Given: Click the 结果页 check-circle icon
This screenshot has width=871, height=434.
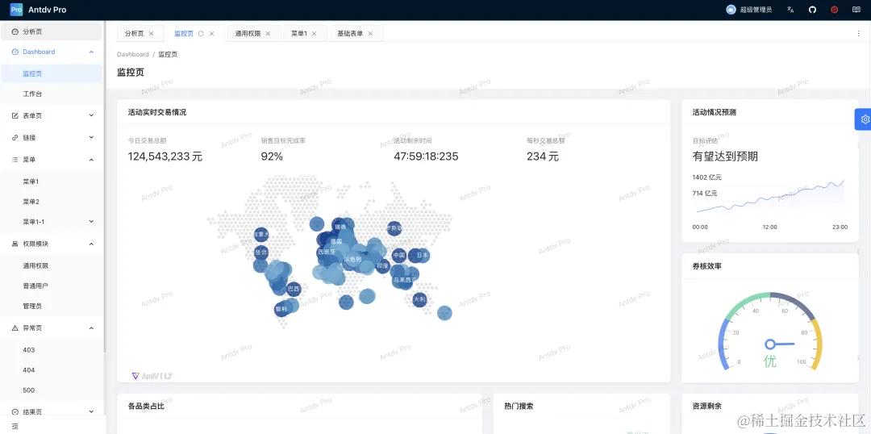Looking at the screenshot, I should tap(15, 412).
